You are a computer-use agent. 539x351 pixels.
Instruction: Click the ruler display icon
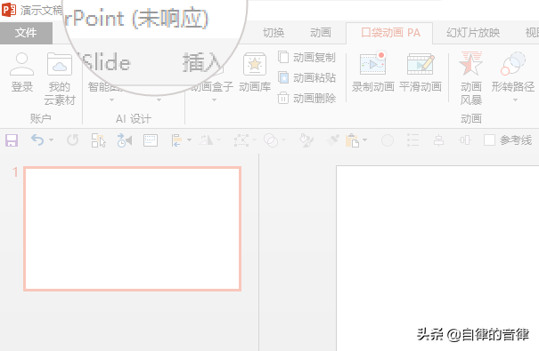tap(151, 140)
